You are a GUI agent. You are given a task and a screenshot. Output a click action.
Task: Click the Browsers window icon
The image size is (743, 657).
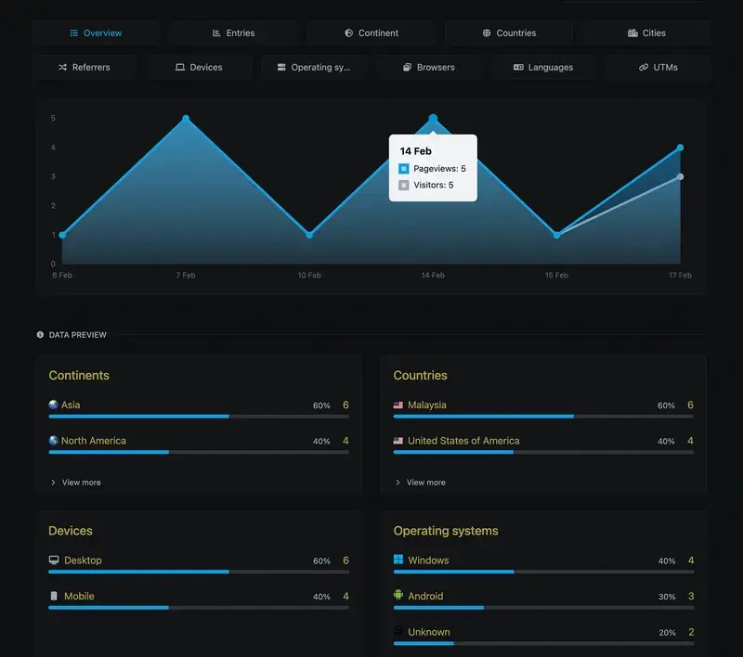407,67
